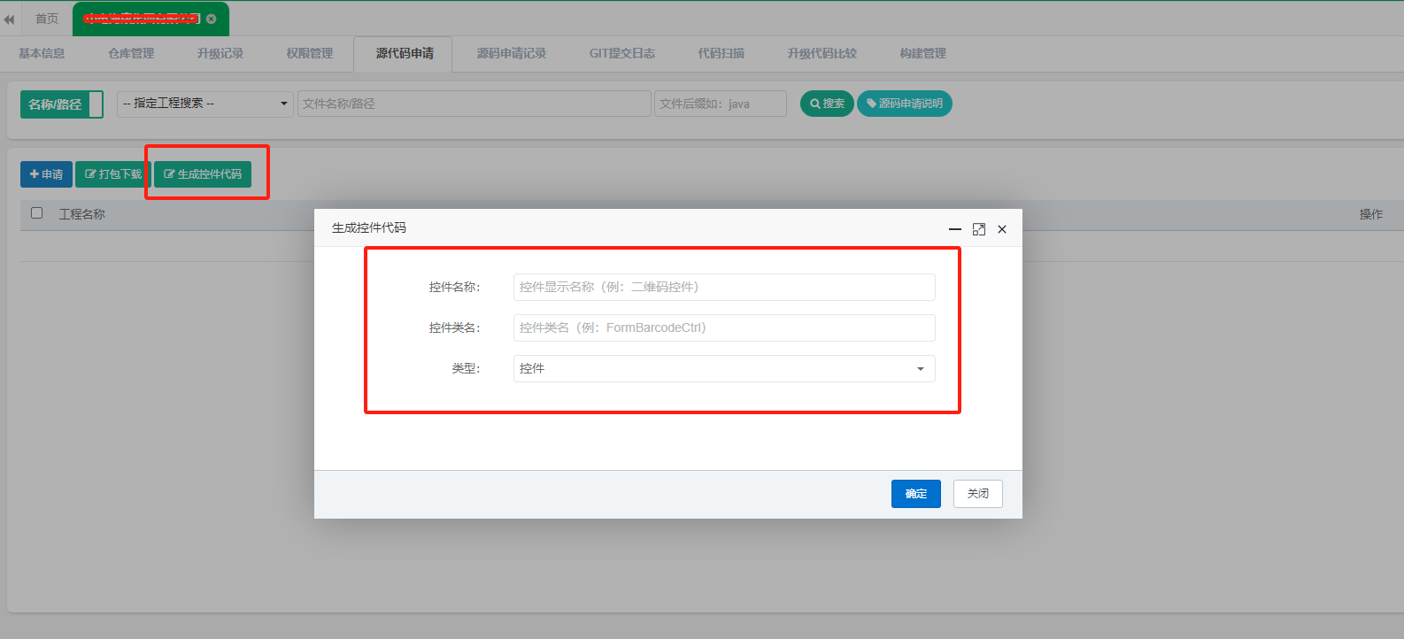
Task: Click the 工程名称 column header
Action: [82, 214]
